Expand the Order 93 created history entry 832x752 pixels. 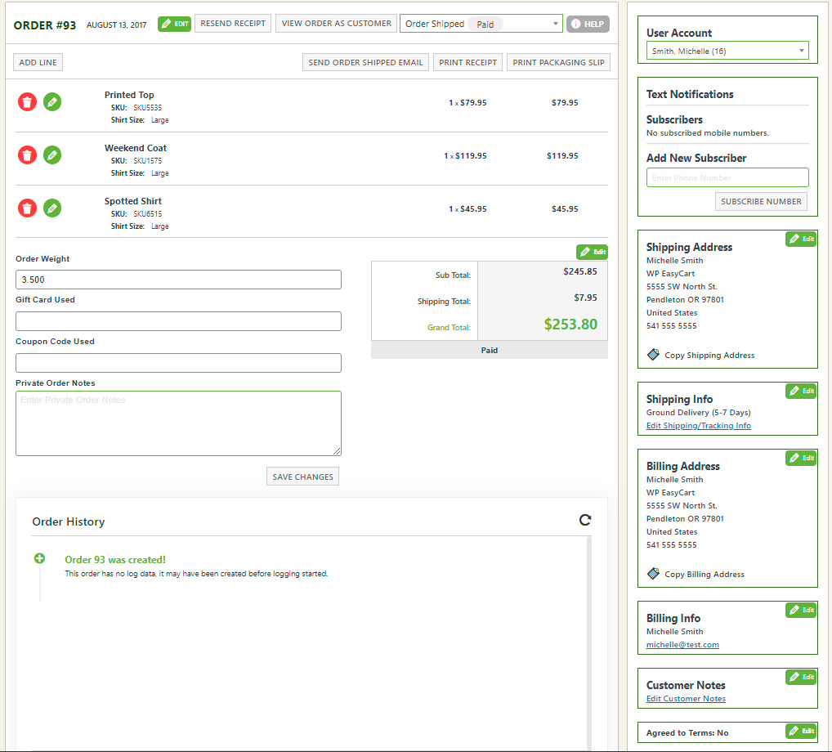(x=39, y=559)
